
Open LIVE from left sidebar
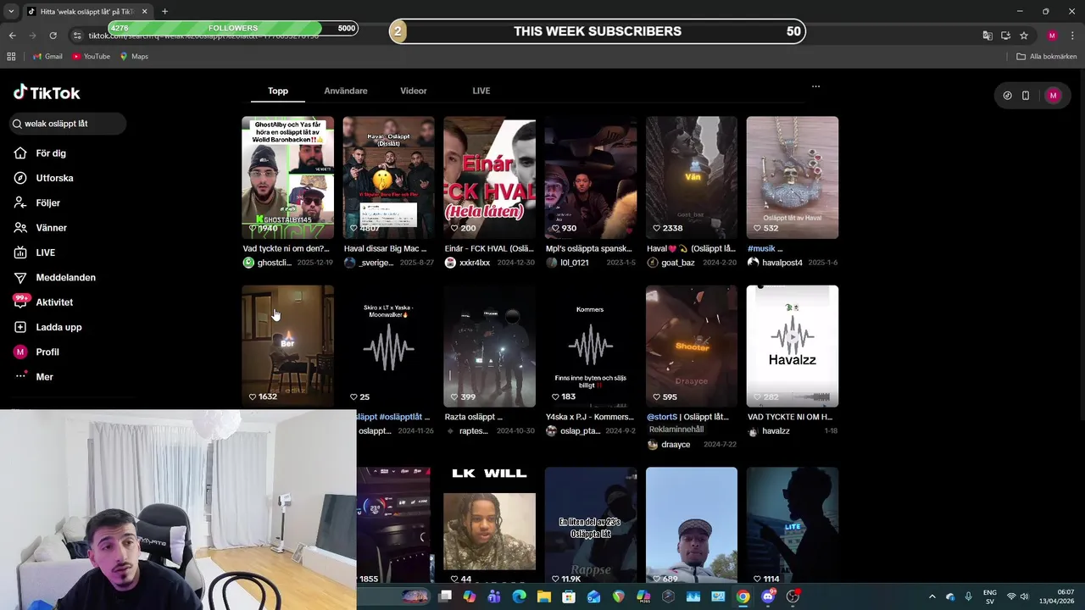34,252
